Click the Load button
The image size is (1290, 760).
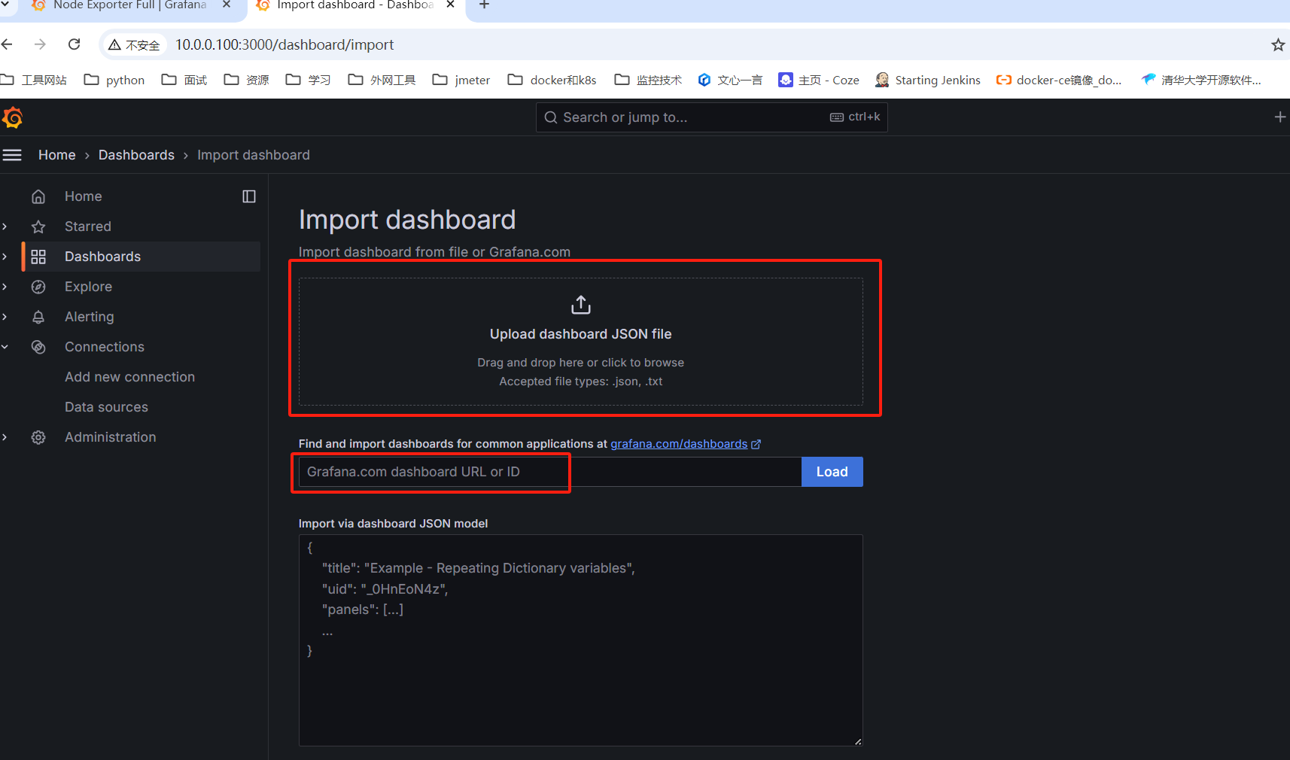click(x=832, y=472)
